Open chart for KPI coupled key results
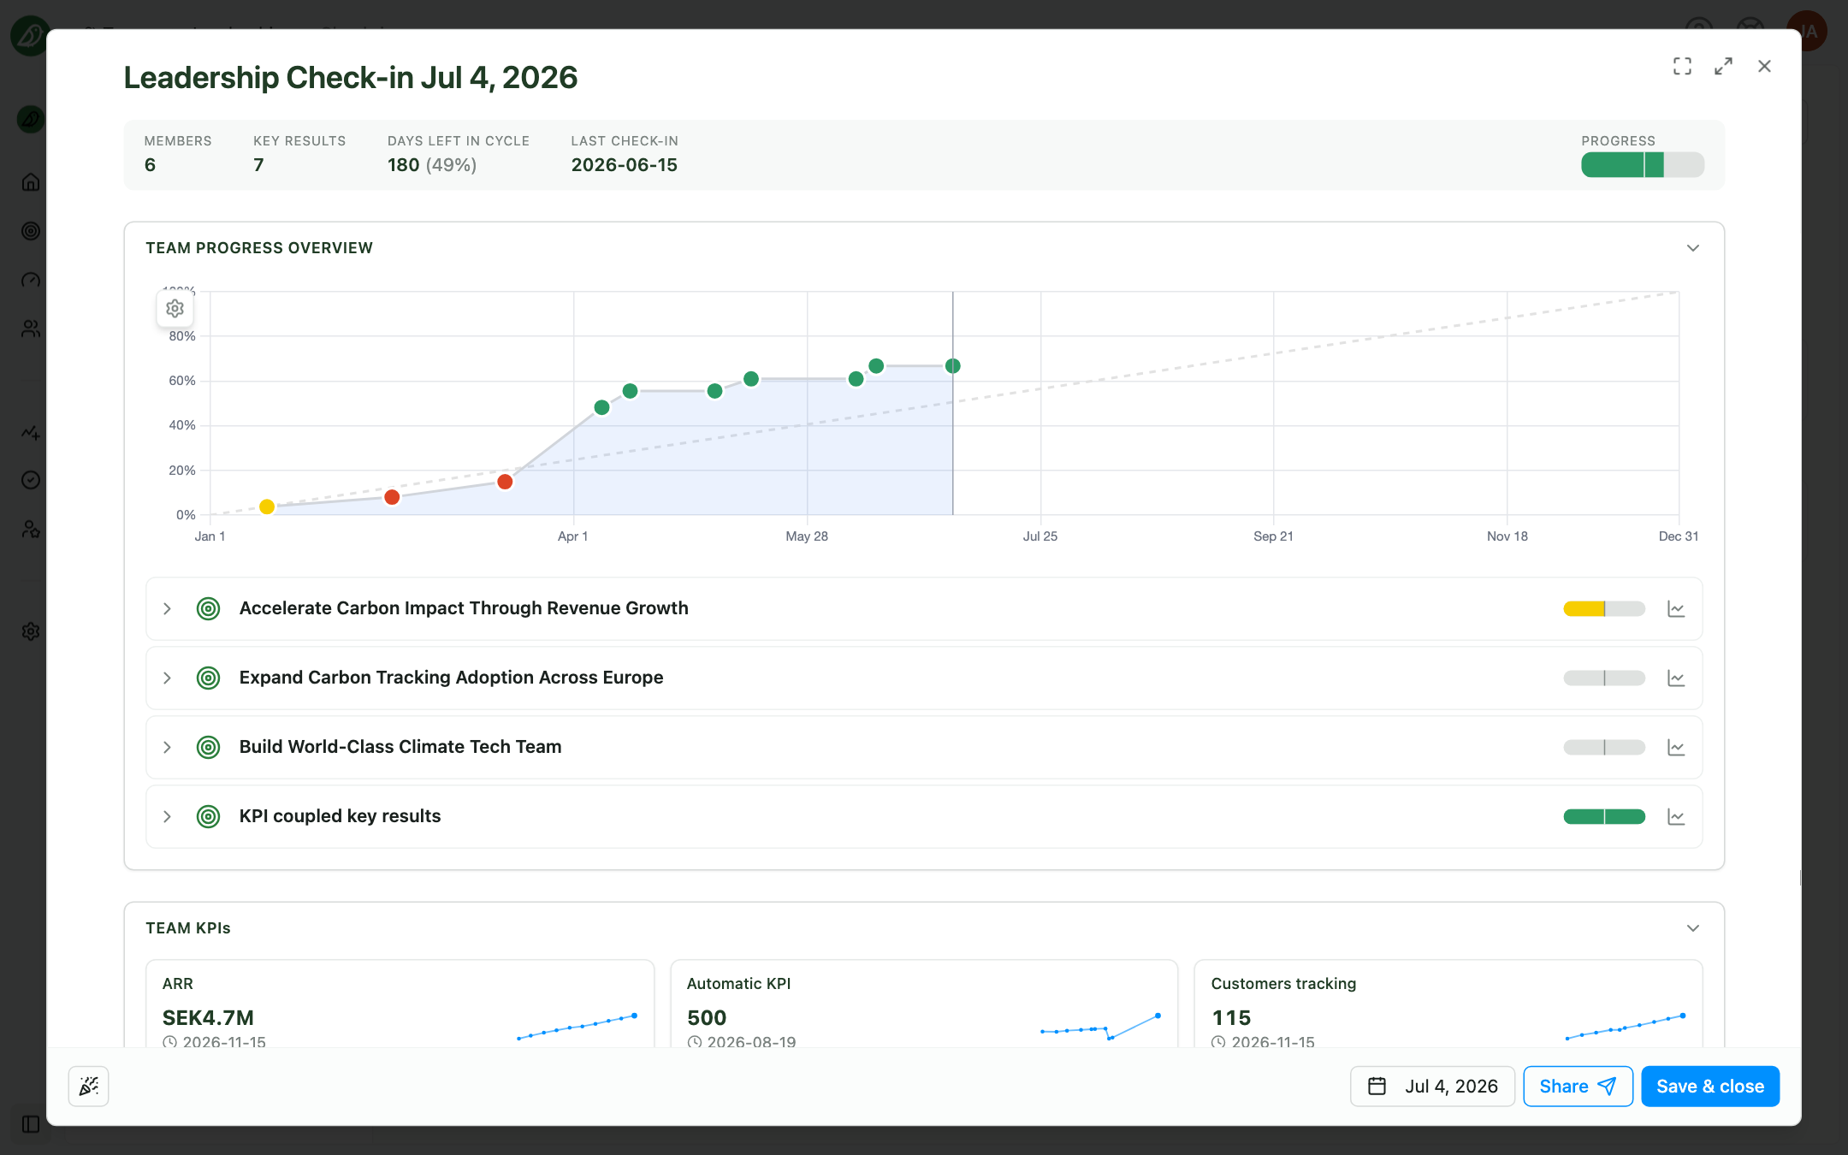Image resolution: width=1848 pixels, height=1155 pixels. [x=1676, y=817]
